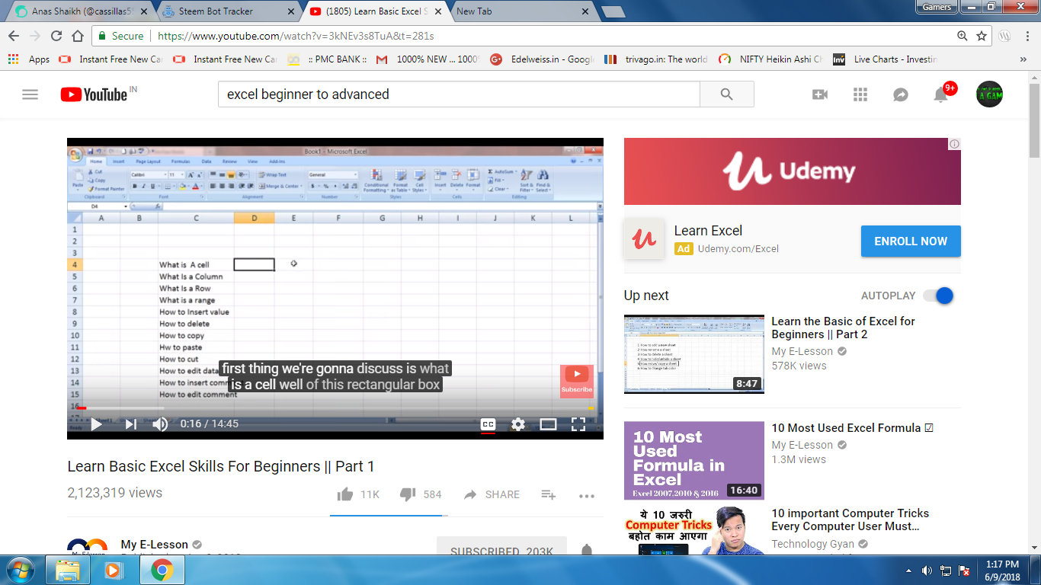1041x585 pixels.
Task: Open the PMC BANK bookmark
Action: click(x=328, y=59)
